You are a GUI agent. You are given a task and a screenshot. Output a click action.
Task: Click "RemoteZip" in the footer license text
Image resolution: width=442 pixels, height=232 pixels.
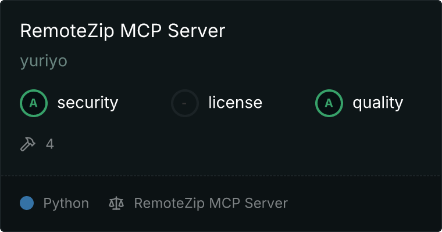coord(169,204)
